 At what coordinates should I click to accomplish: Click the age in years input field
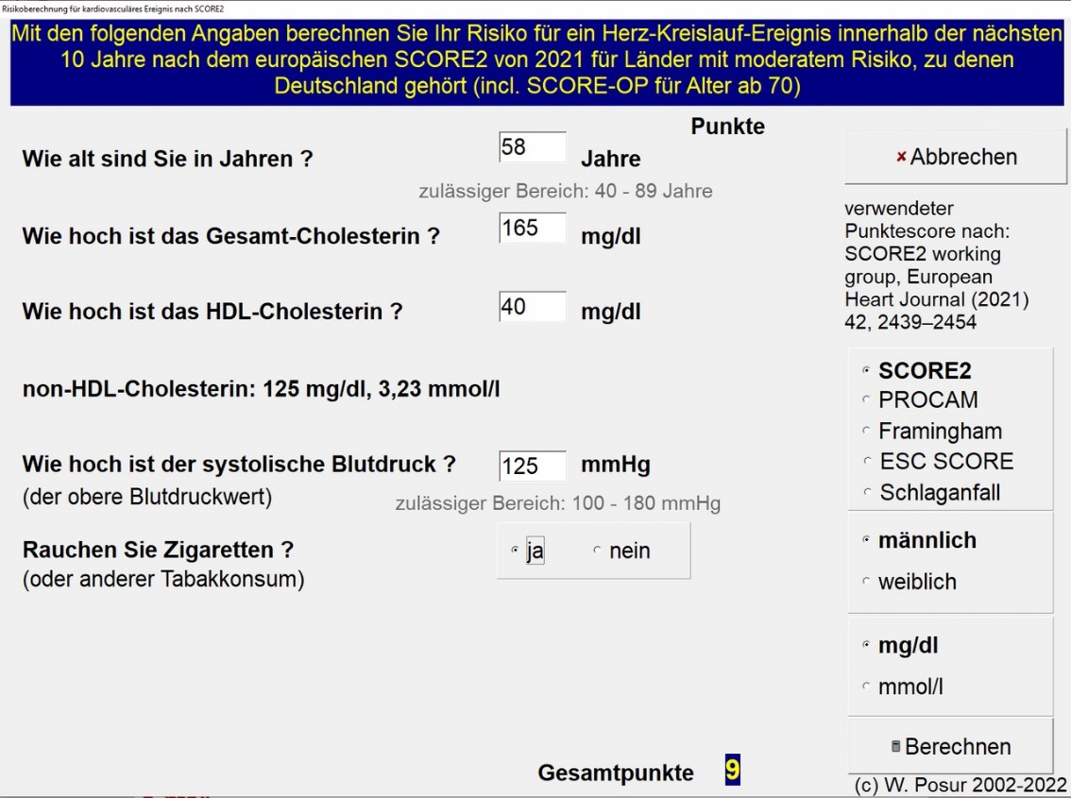click(x=532, y=148)
